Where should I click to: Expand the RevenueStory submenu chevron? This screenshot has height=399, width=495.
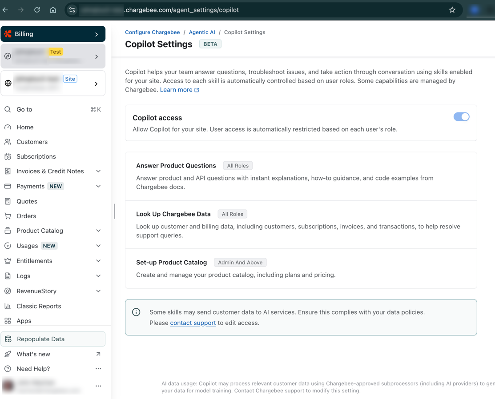point(98,291)
